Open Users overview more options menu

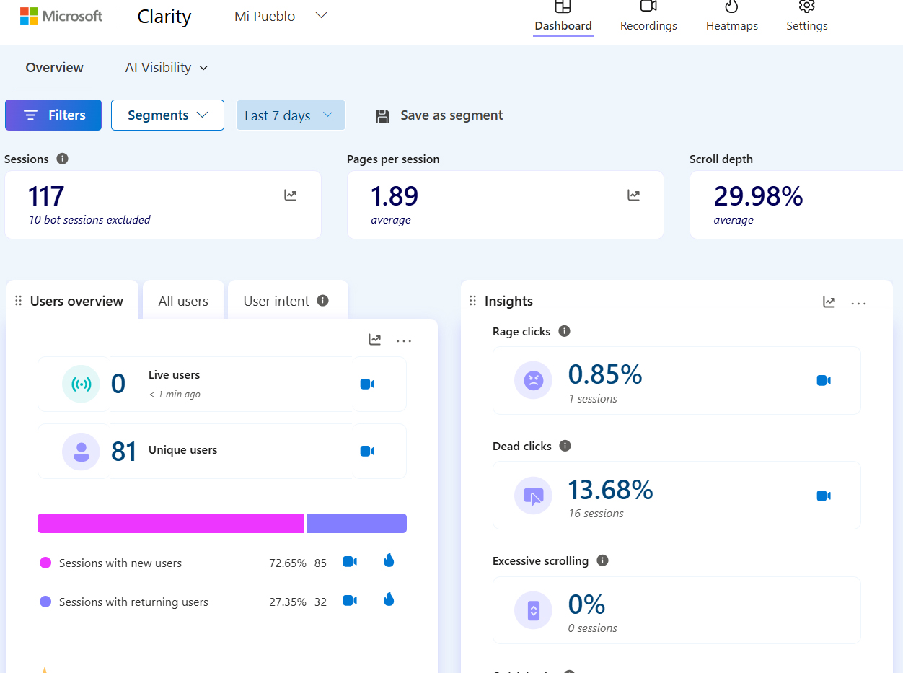tap(404, 341)
